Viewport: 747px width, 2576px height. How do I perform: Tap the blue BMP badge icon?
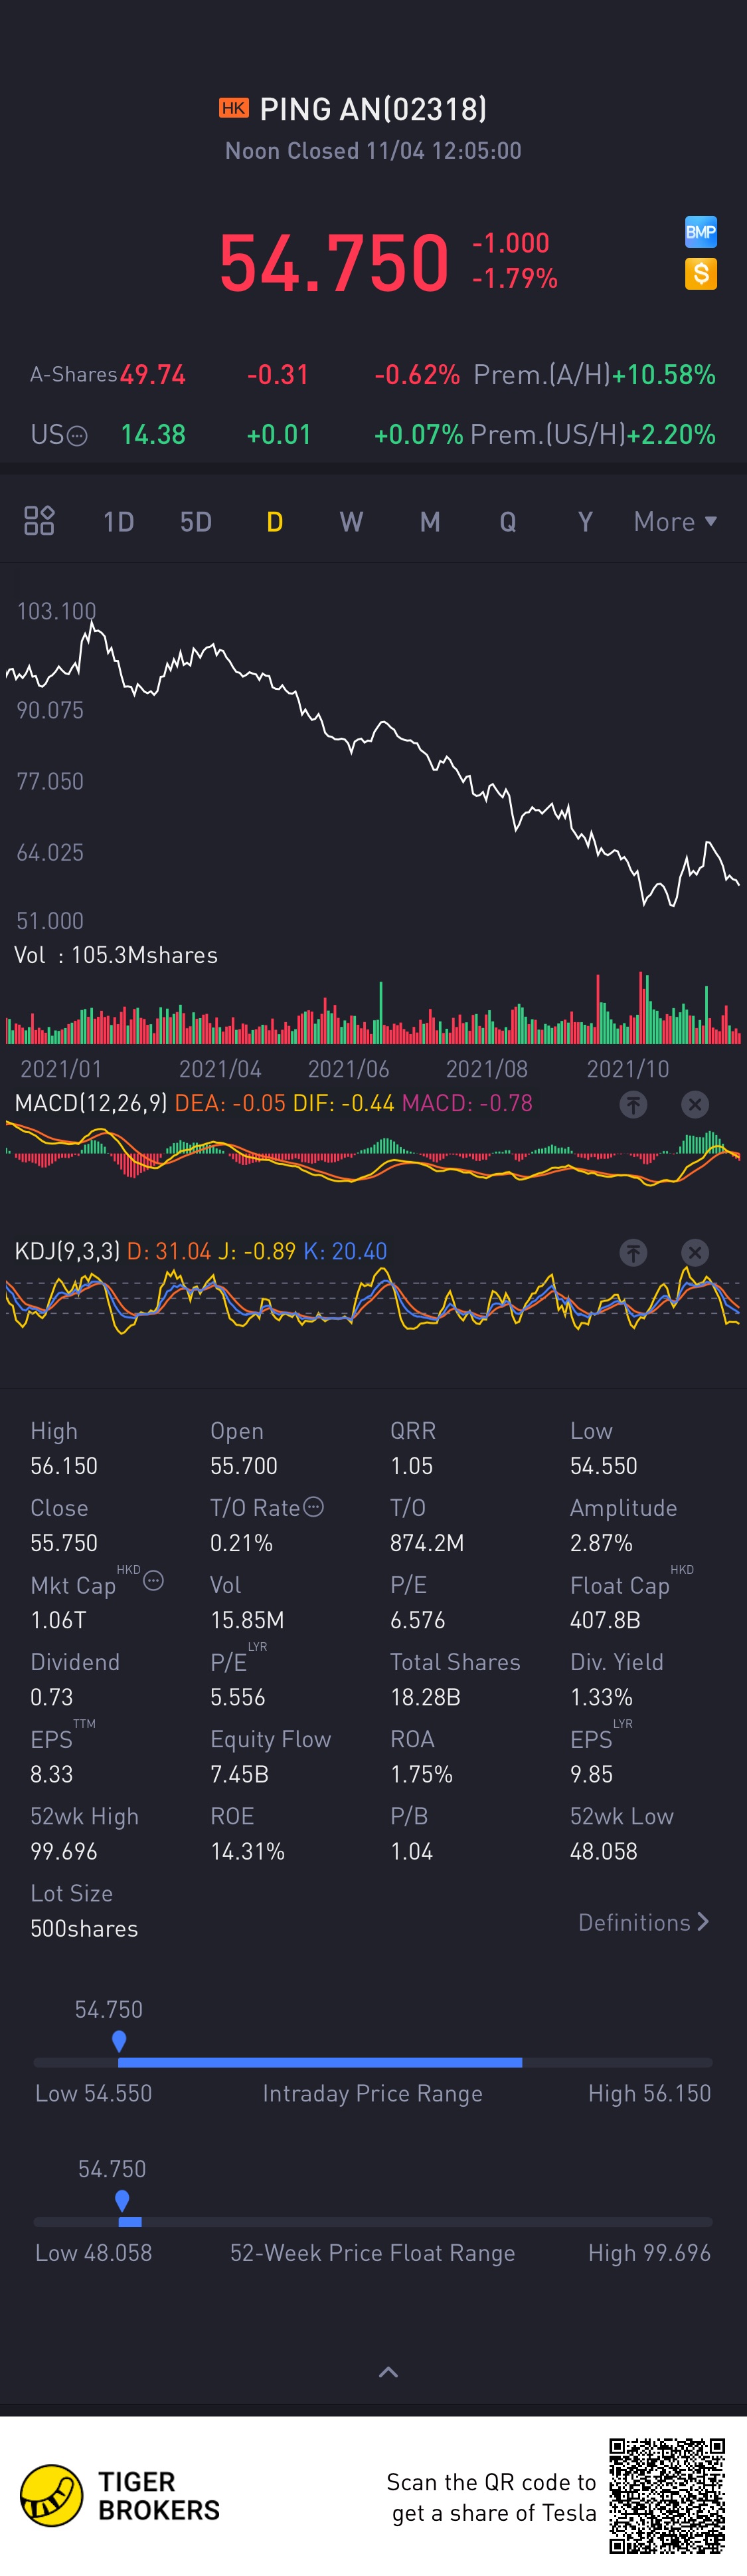click(700, 232)
